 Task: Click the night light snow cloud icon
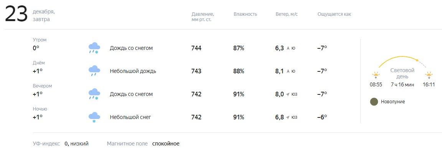[94, 117]
